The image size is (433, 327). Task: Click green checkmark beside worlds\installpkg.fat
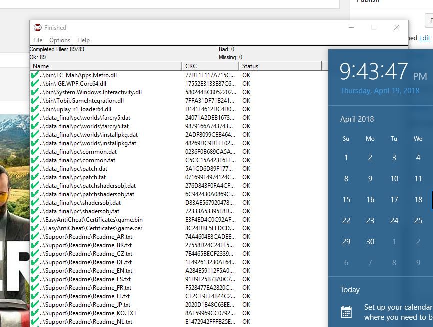pyautogui.click(x=35, y=143)
